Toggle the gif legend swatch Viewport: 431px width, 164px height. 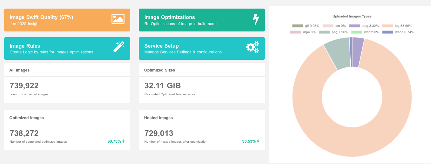point(298,26)
